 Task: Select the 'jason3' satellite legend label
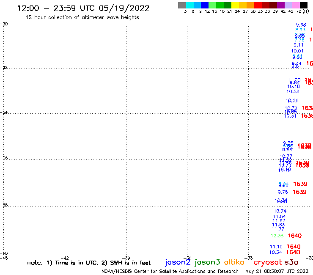tap(207, 262)
